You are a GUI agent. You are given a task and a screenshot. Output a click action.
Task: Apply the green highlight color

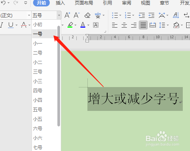click(x=70, y=25)
